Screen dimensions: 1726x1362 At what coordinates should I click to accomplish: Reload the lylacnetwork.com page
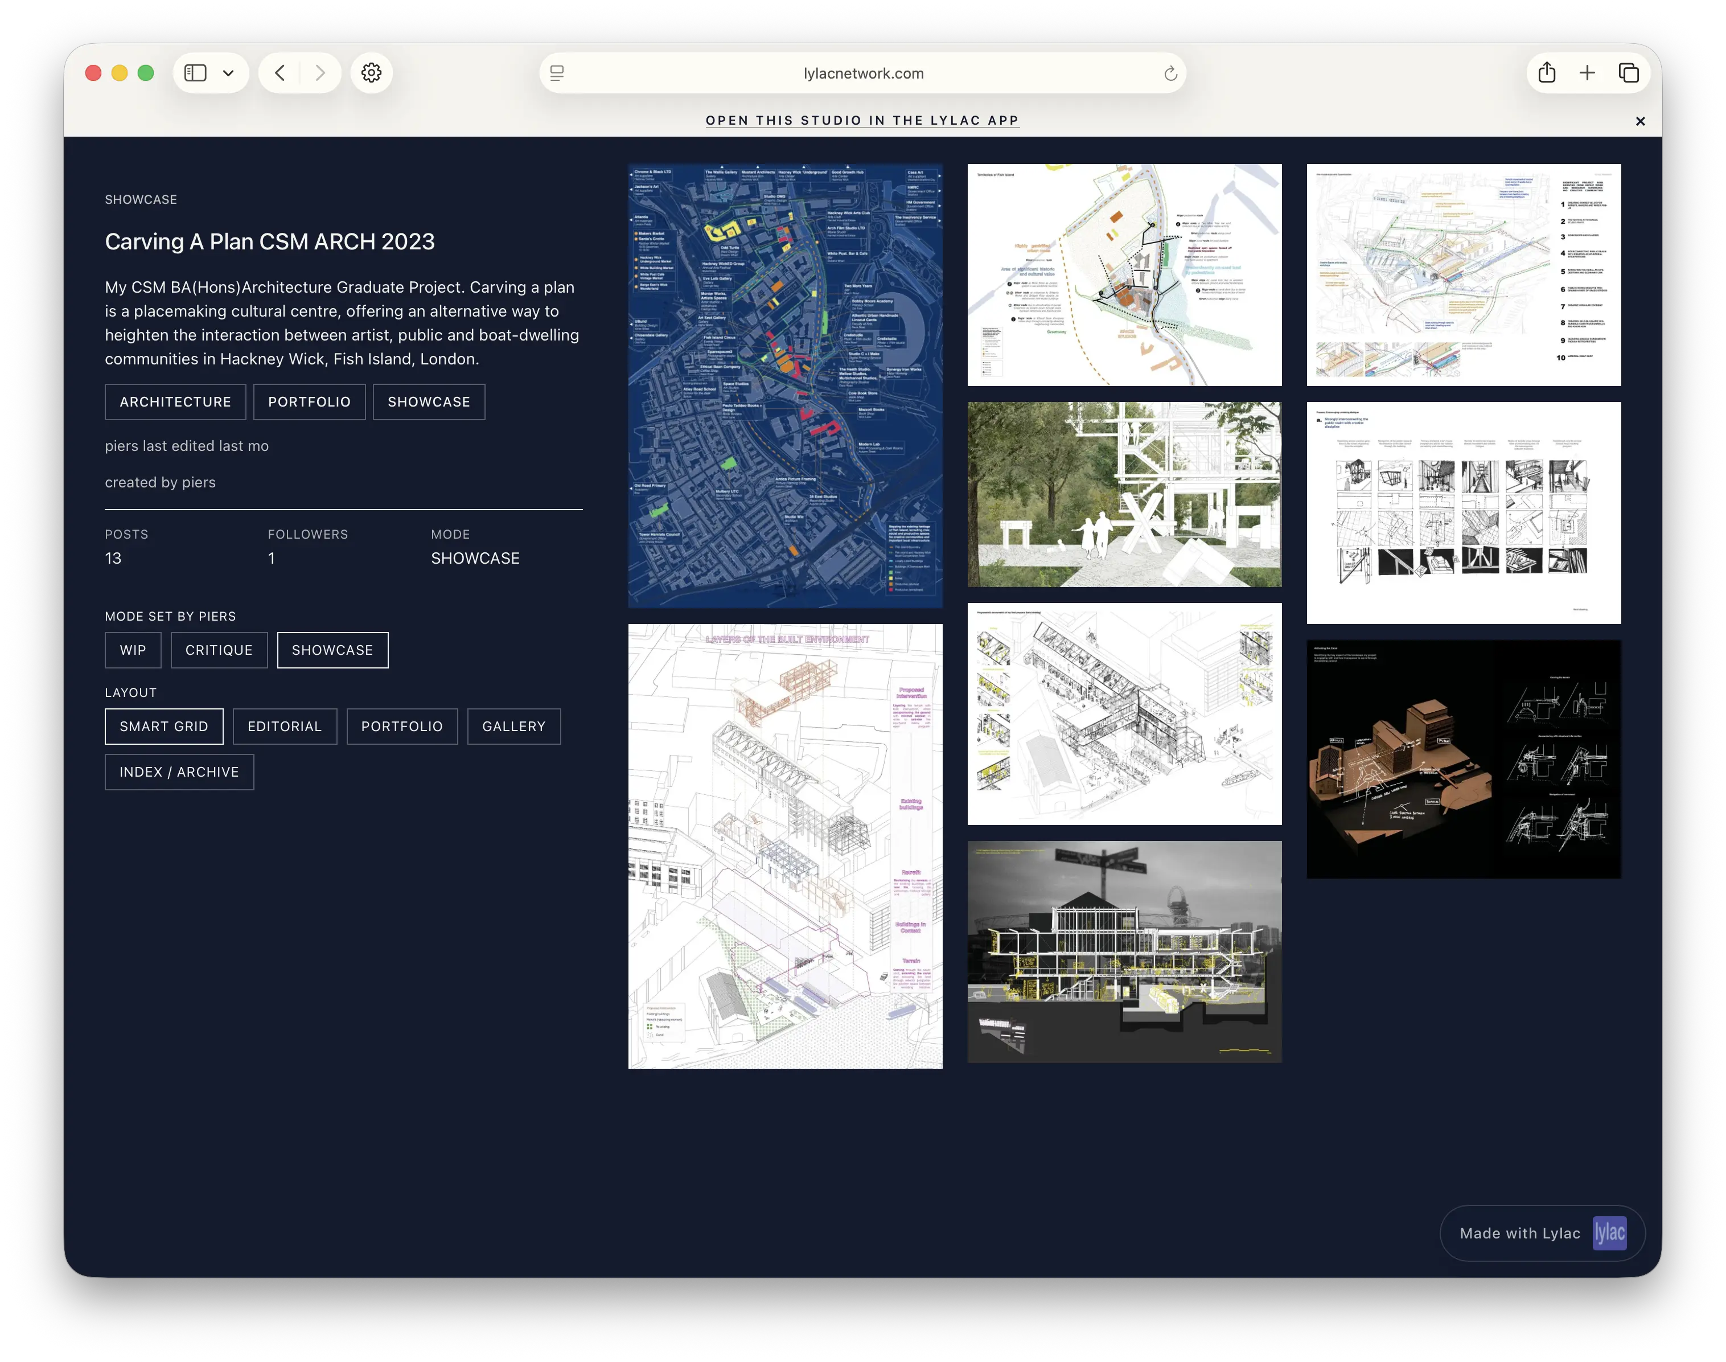(x=1170, y=72)
